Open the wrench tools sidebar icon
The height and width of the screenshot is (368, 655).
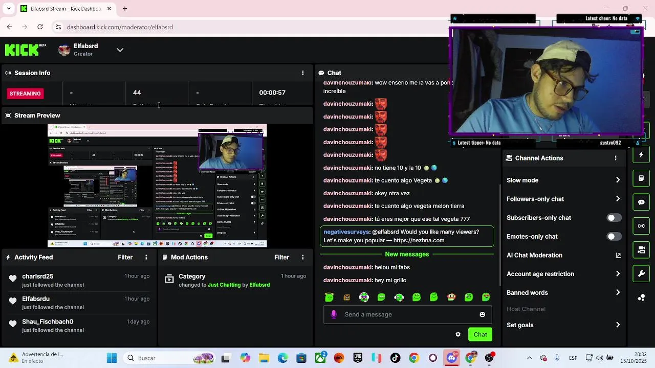tap(641, 273)
